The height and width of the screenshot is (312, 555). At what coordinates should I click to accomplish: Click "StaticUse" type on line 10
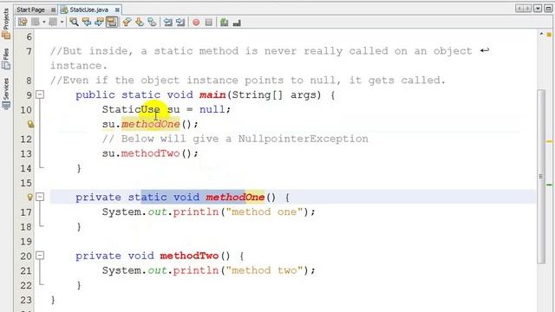coord(131,109)
